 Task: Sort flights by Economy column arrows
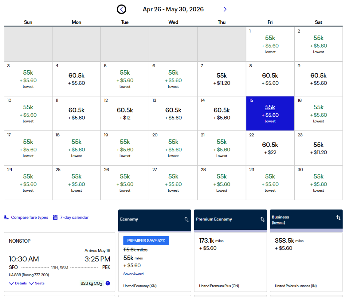(x=187, y=219)
